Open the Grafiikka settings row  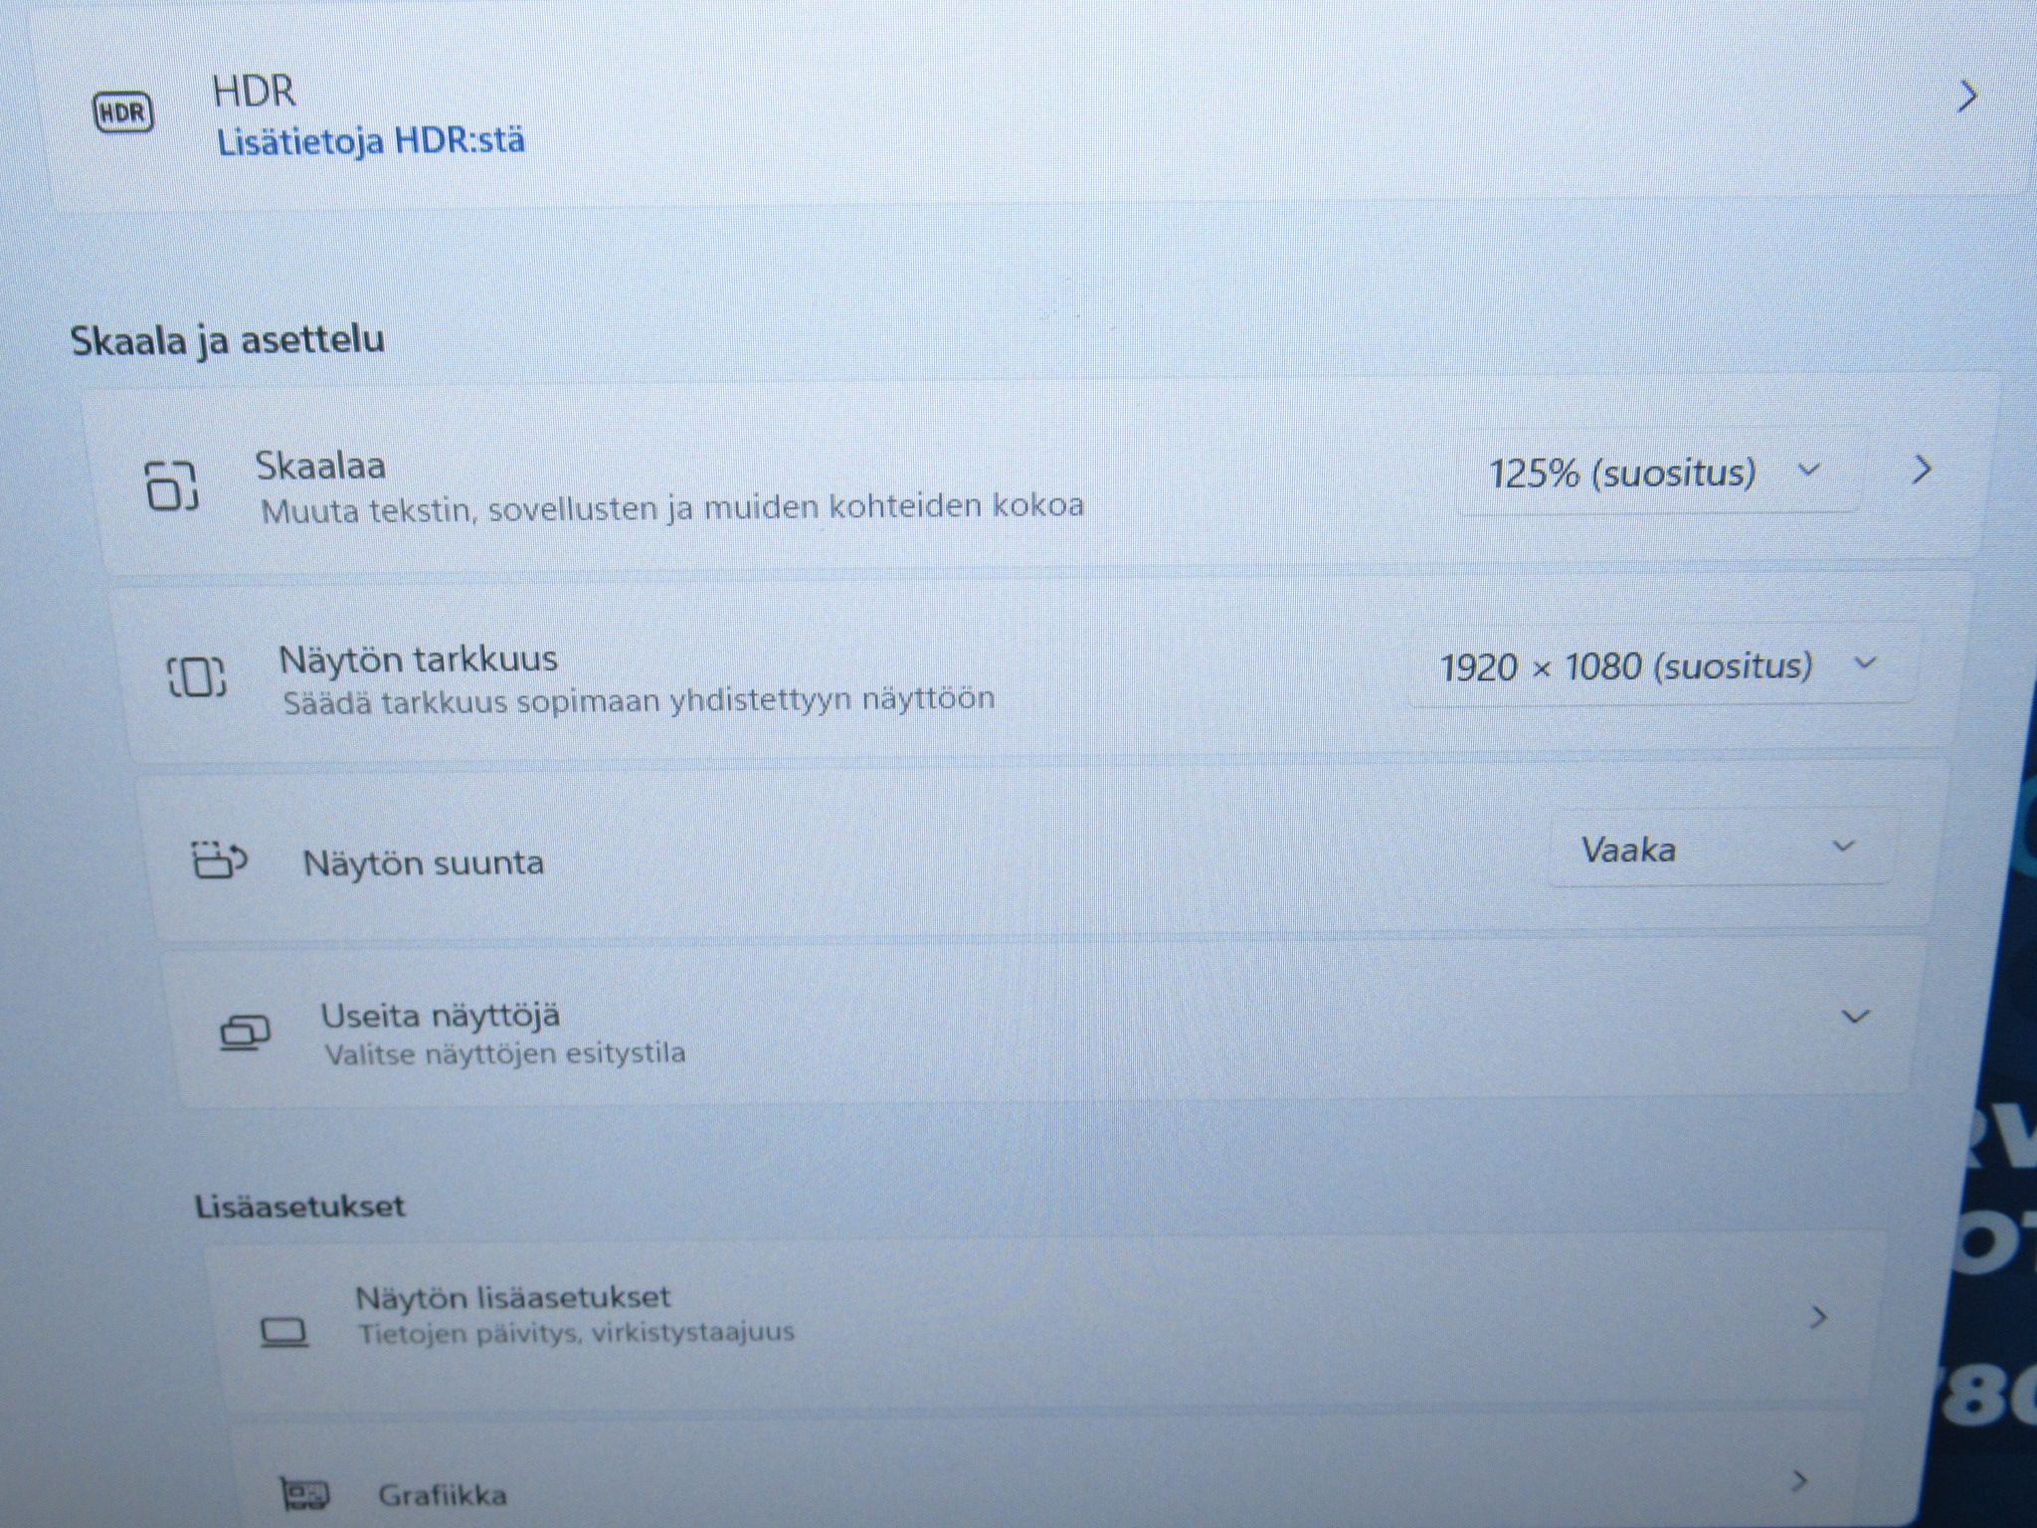pos(1044,1477)
